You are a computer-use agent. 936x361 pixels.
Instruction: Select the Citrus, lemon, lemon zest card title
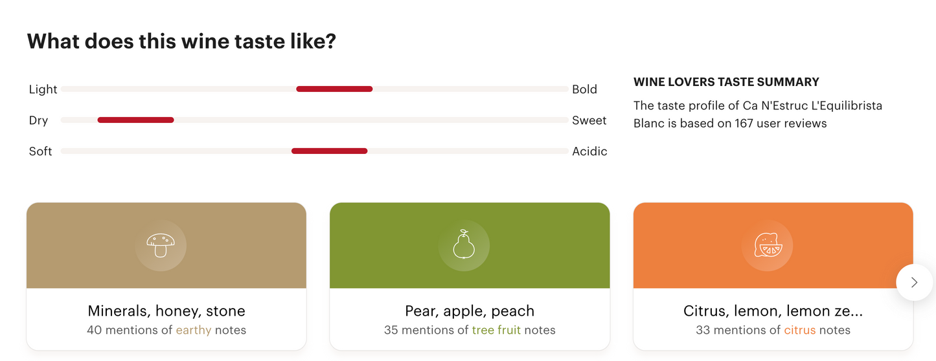click(773, 311)
